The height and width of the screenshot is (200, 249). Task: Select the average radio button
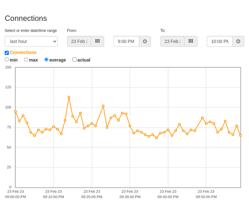(46, 60)
